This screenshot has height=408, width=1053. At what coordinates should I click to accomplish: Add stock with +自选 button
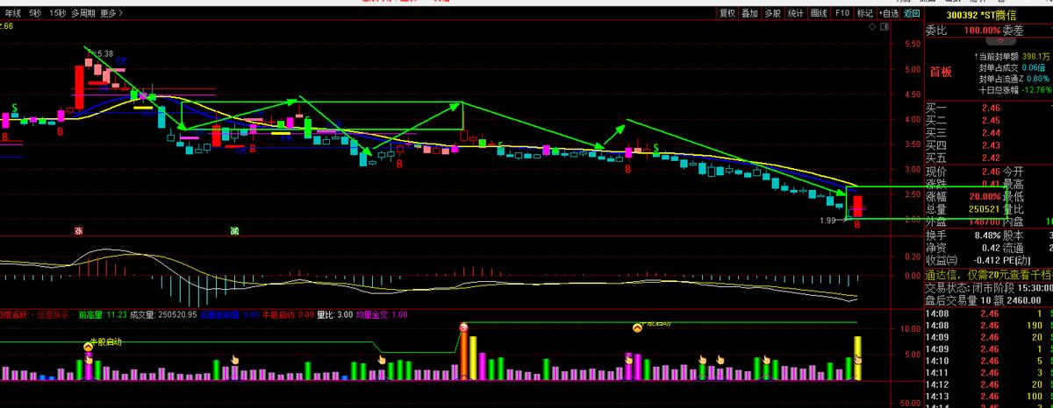click(888, 13)
